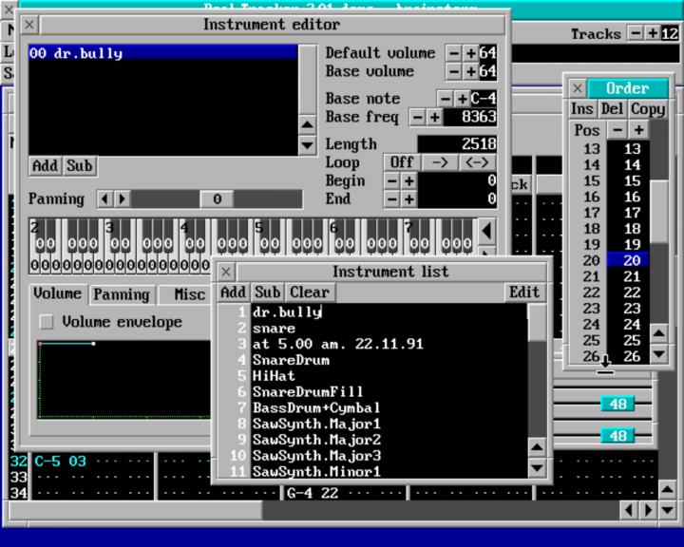The width and height of the screenshot is (684, 547).
Task: Click the Order Pos plus button
Action: pyautogui.click(x=638, y=130)
